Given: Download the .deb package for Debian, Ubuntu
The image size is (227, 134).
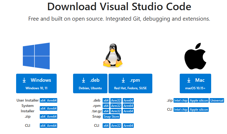Looking at the screenshot, I should pyautogui.click(x=90, y=83).
